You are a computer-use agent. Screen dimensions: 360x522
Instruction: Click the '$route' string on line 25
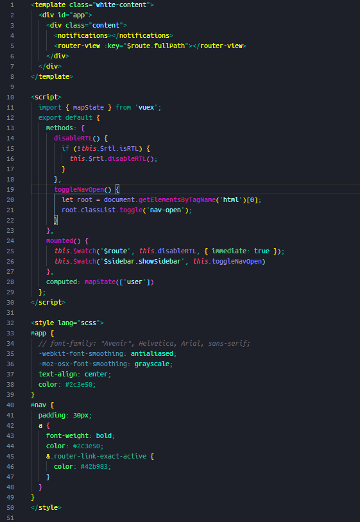(116, 251)
